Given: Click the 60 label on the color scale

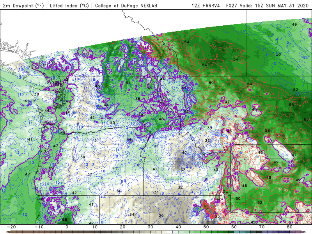Looking at the screenshot, I should [234, 227].
